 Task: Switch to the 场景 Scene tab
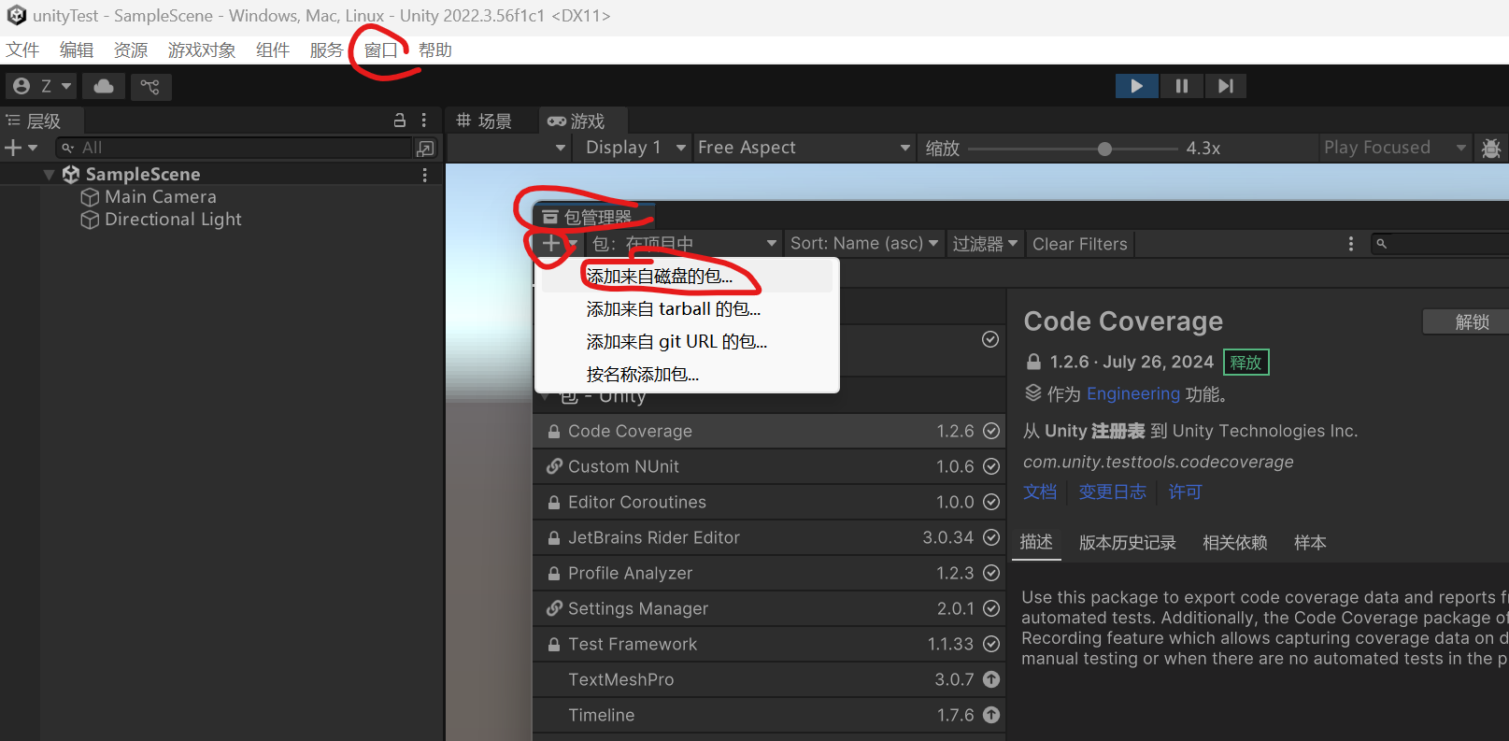(x=484, y=121)
